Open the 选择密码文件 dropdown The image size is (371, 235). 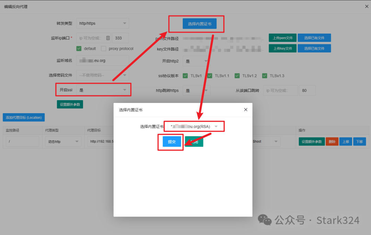(x=102, y=75)
